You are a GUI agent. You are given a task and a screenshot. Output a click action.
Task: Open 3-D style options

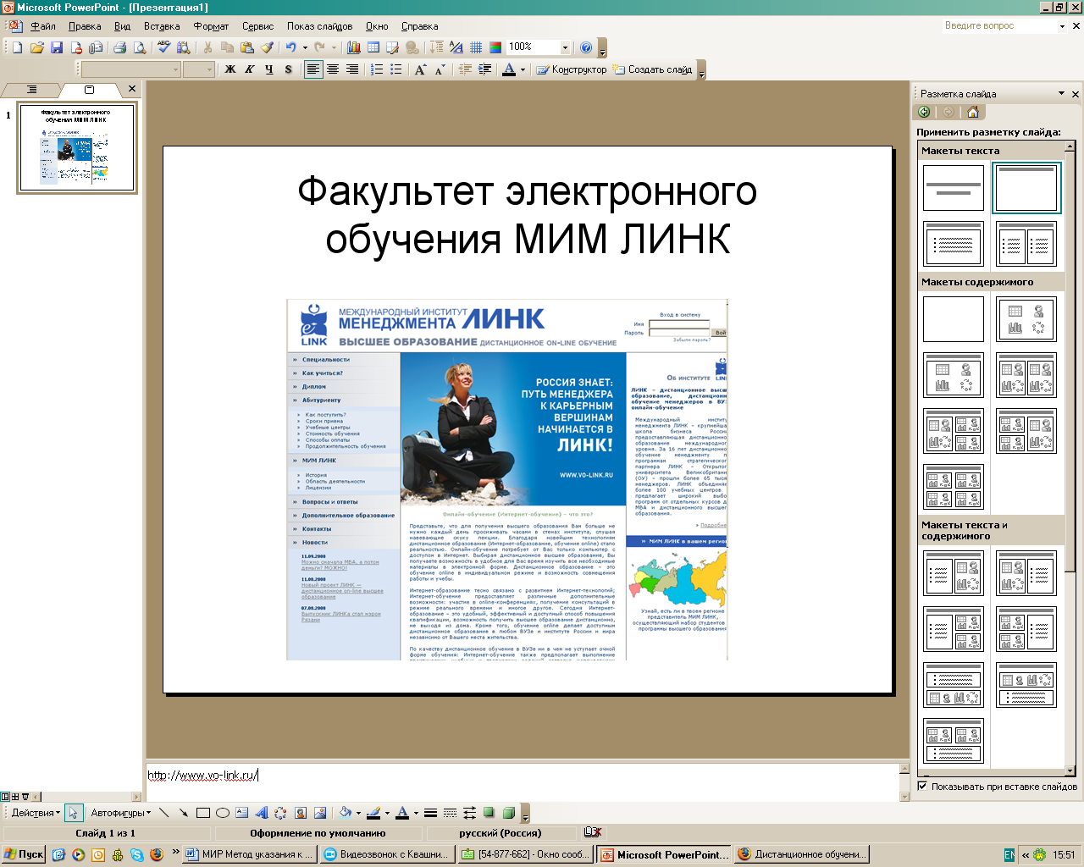508,813
